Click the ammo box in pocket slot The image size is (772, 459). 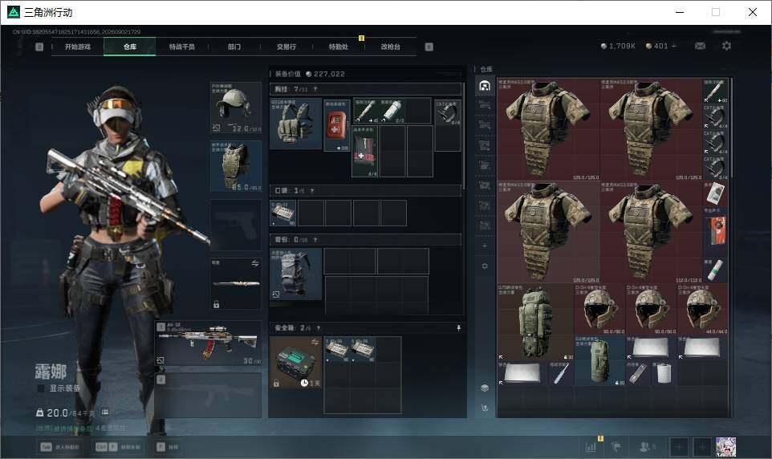pyautogui.click(x=283, y=213)
